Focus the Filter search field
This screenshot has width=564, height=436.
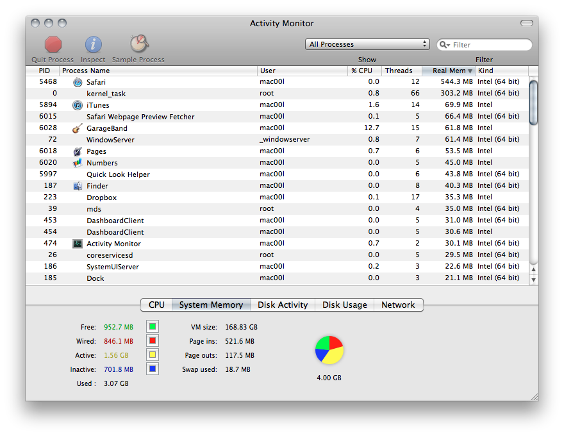[484, 45]
